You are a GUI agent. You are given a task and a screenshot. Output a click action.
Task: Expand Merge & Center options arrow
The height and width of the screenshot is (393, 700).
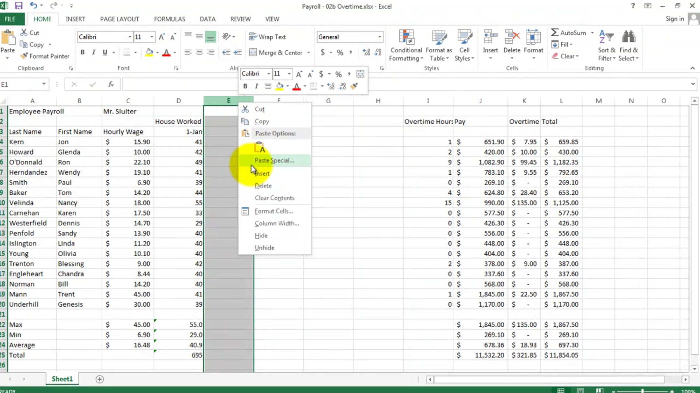pos(309,53)
